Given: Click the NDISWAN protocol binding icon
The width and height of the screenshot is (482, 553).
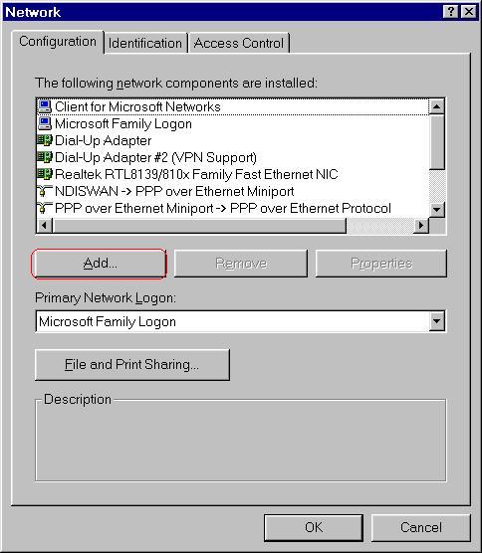Looking at the screenshot, I should tap(45, 191).
